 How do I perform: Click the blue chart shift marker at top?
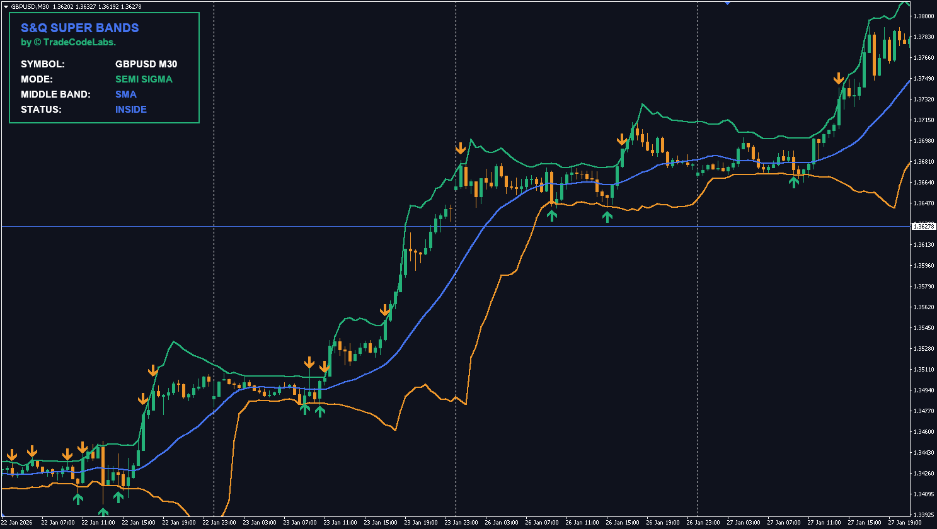[728, 3]
